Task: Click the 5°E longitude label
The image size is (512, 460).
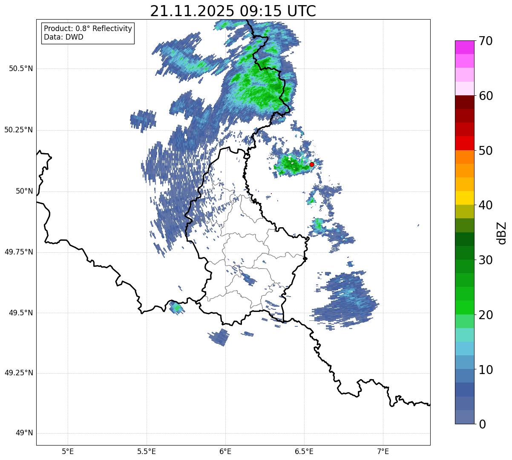Action: click(68, 451)
